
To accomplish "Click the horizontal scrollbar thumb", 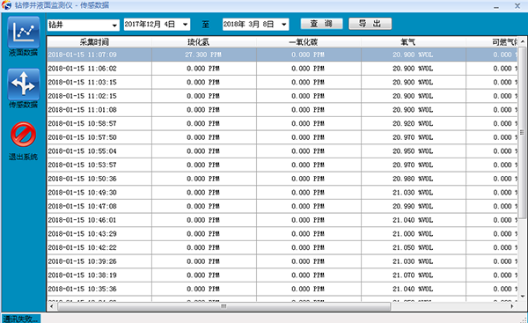I will (x=224, y=306).
